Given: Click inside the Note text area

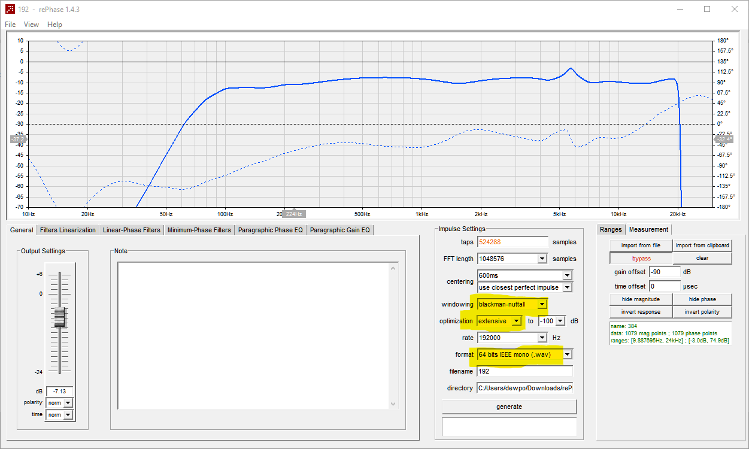Looking at the screenshot, I should (x=253, y=336).
